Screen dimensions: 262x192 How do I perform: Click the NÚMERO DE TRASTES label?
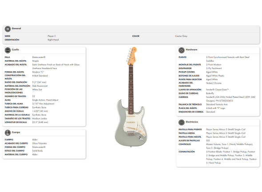click(16, 96)
